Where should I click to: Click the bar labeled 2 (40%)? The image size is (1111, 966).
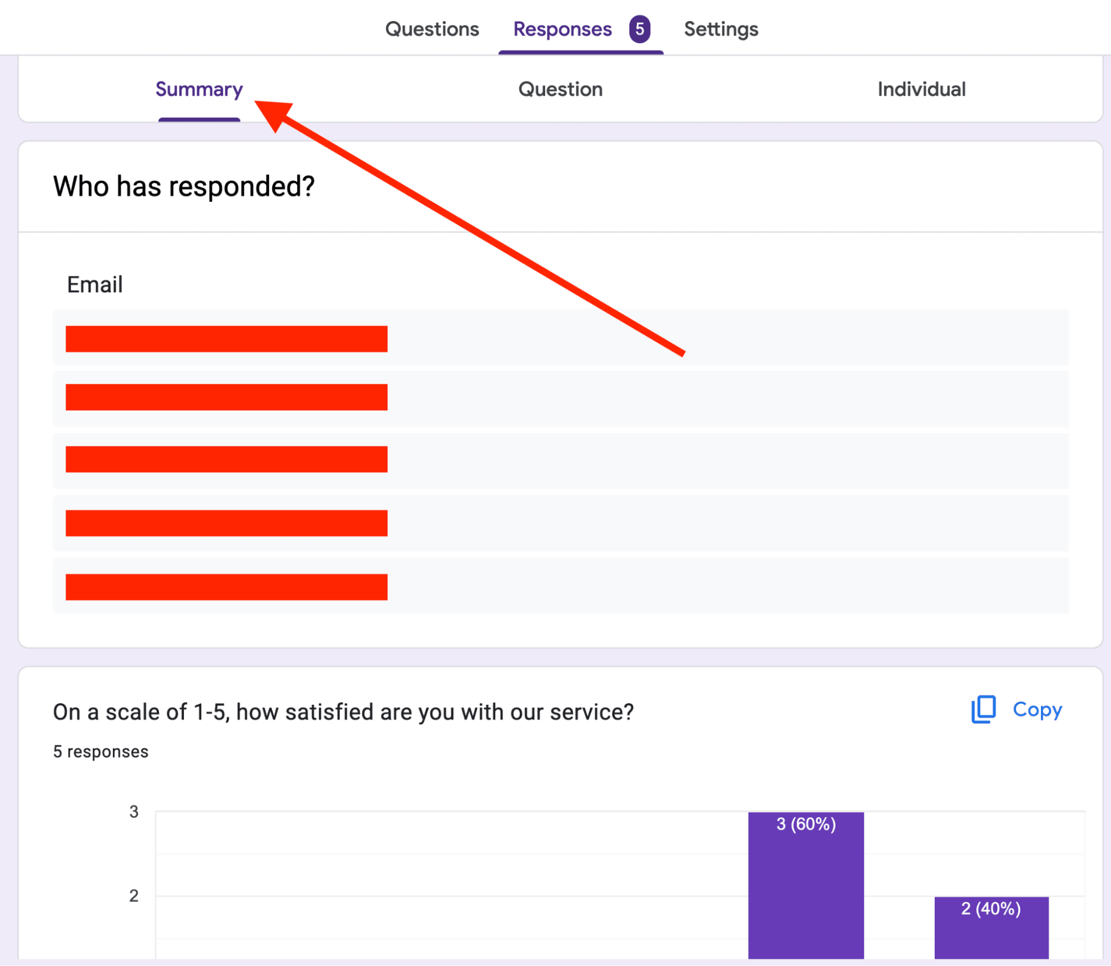[990, 928]
